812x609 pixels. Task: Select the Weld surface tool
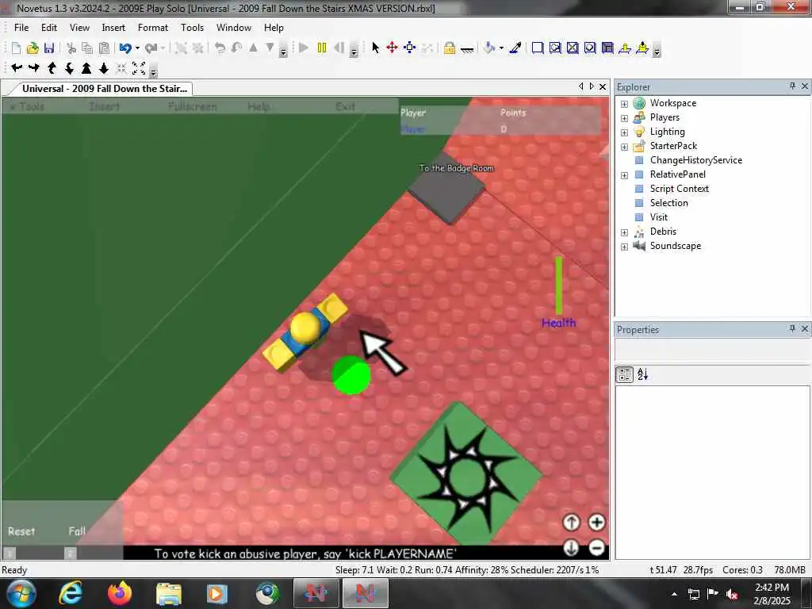pyautogui.click(x=573, y=48)
